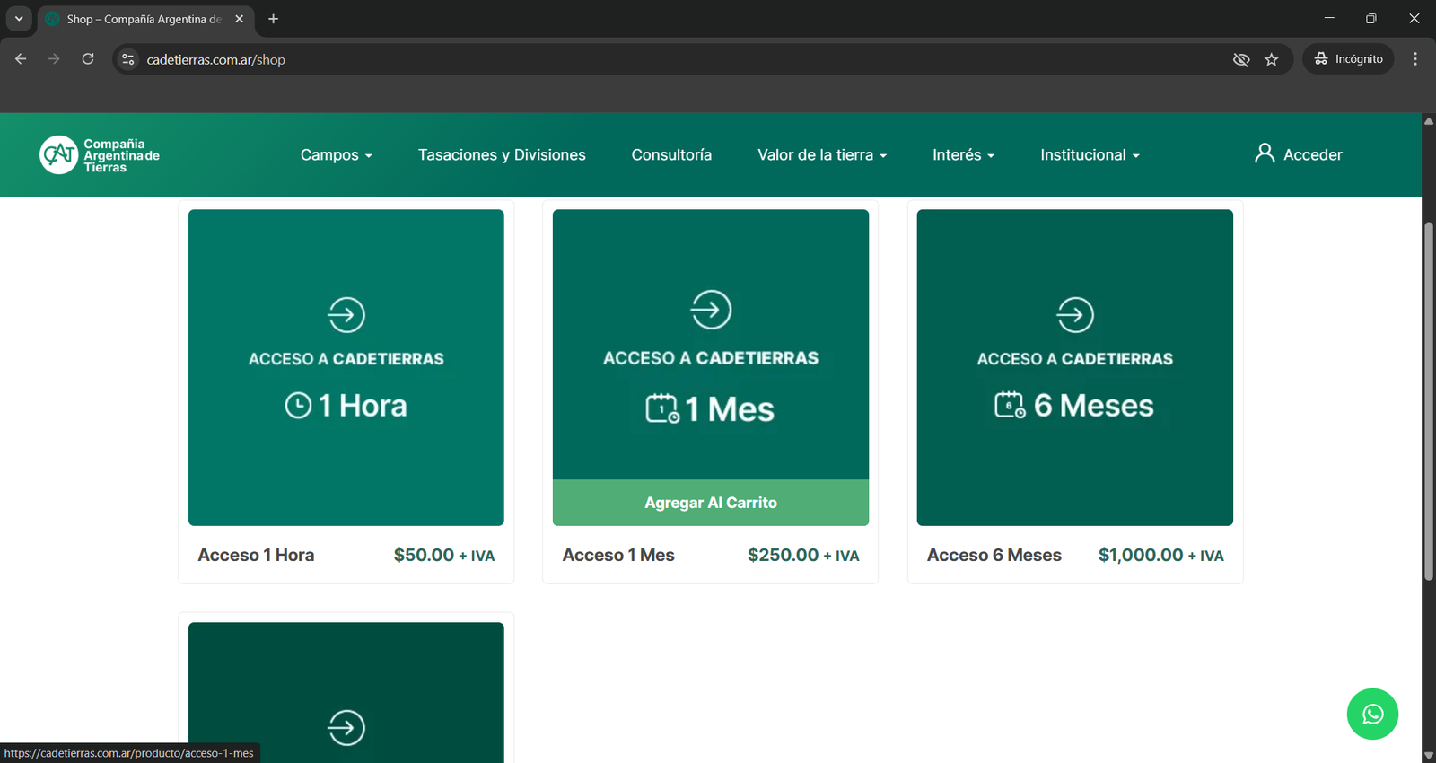Click the clock icon next to 1 Hora
This screenshot has height=763, width=1436.
(x=298, y=406)
